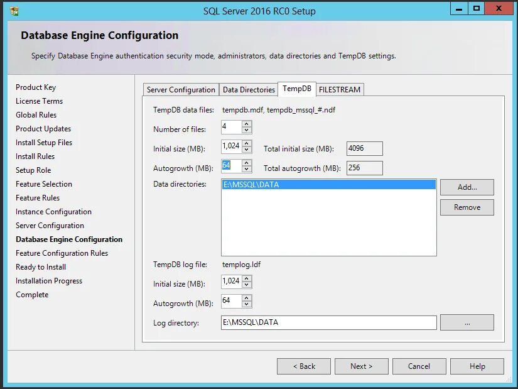Decrease log file Autogrowth spinner
This screenshot has width=518, height=389.
(x=247, y=304)
